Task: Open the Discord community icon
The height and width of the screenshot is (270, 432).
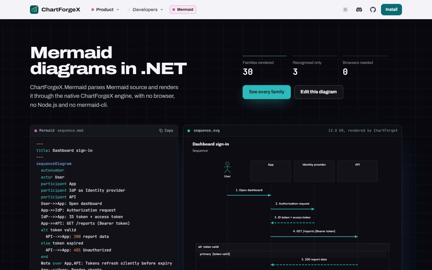Action: pos(359,10)
